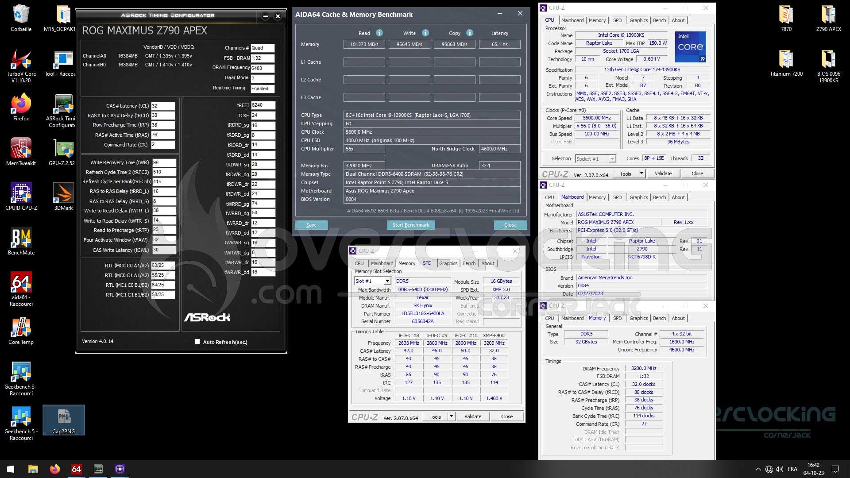Open MemTweakIt desktop icon
This screenshot has height=478, width=850.
pyautogui.click(x=21, y=152)
